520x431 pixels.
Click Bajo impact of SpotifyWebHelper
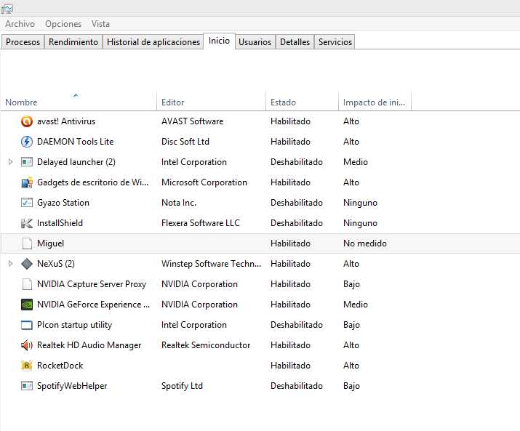pos(351,386)
